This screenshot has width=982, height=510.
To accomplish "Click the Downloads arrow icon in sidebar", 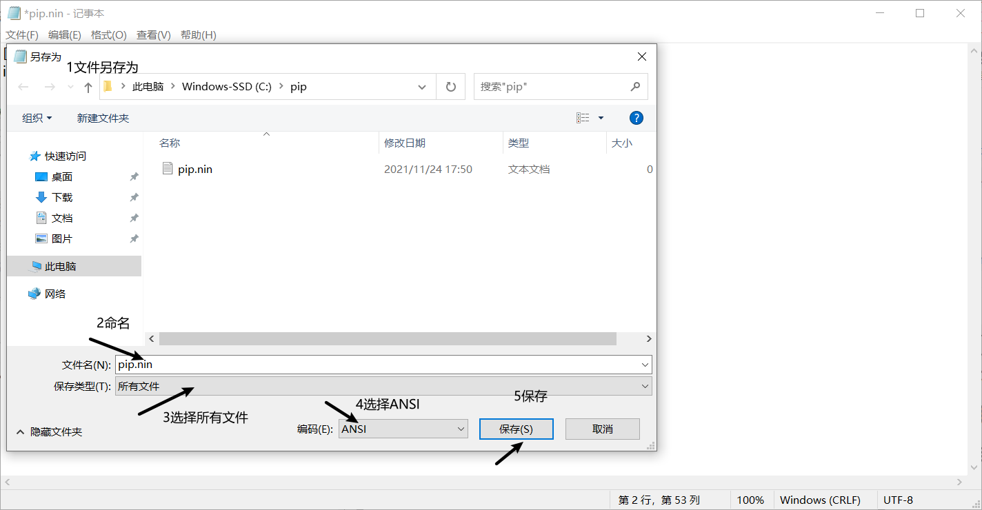I will pyautogui.click(x=41, y=197).
